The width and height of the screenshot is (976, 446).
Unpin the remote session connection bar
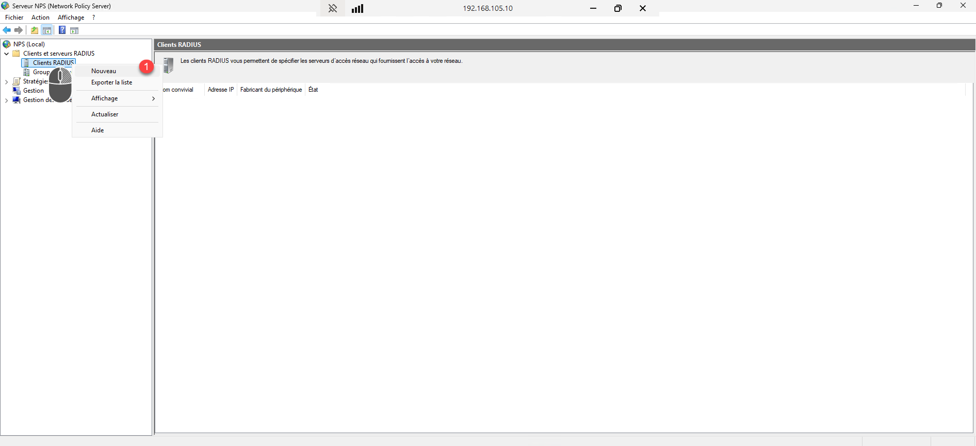pos(333,8)
